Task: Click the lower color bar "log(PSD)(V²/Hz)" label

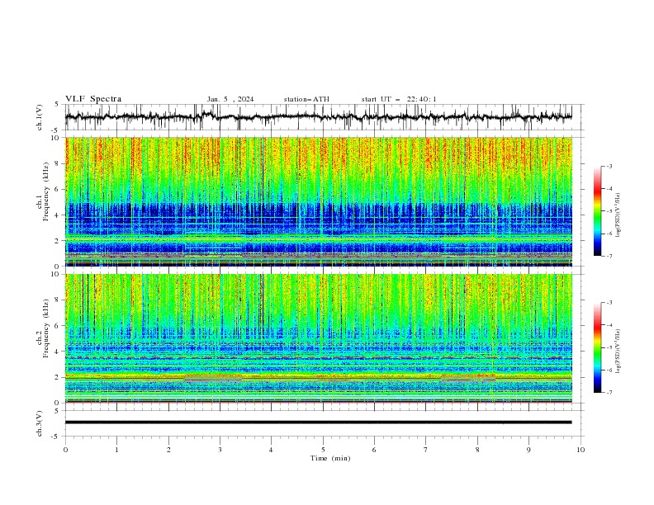Action: (618, 351)
